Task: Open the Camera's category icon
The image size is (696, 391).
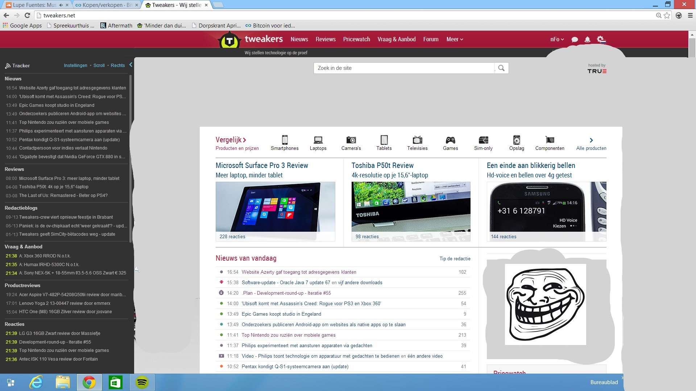Action: pyautogui.click(x=351, y=140)
